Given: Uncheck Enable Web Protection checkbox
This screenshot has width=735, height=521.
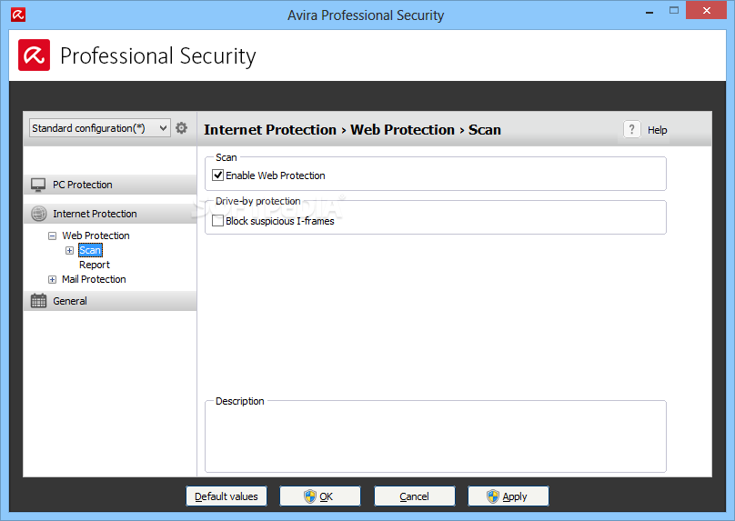Looking at the screenshot, I should point(218,175).
